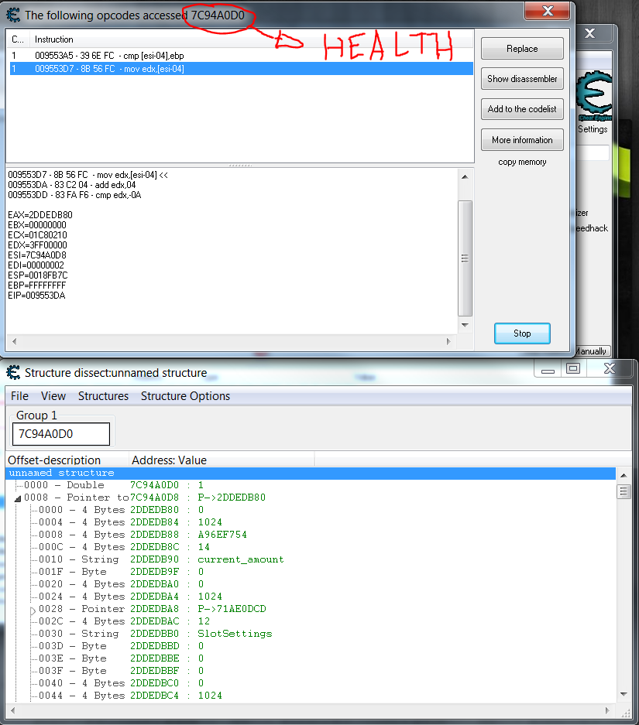
Task: Click the copy memory label
Action: coord(521,162)
